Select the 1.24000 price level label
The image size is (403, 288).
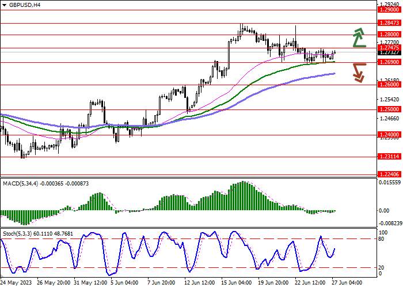click(x=389, y=134)
